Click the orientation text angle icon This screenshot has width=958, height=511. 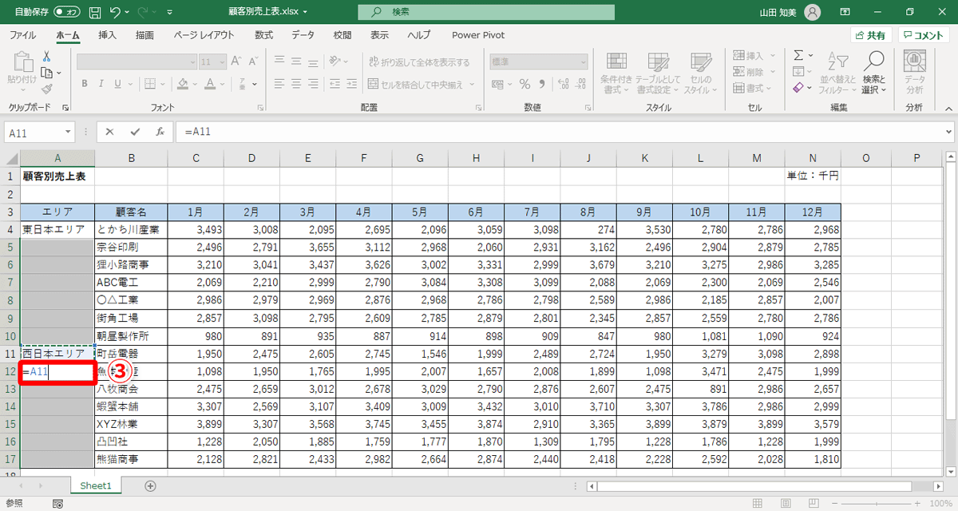coord(336,61)
